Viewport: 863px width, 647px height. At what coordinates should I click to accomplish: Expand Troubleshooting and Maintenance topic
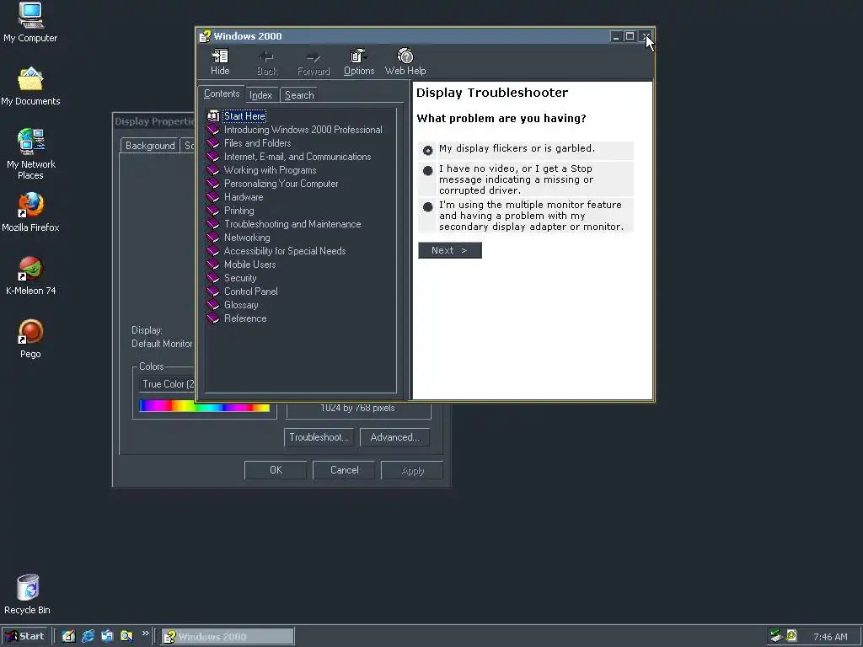point(292,224)
